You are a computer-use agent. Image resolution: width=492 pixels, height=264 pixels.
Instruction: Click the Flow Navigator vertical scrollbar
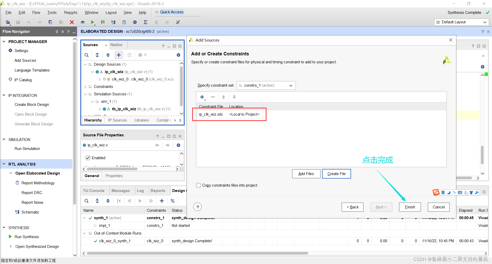tap(75, 123)
